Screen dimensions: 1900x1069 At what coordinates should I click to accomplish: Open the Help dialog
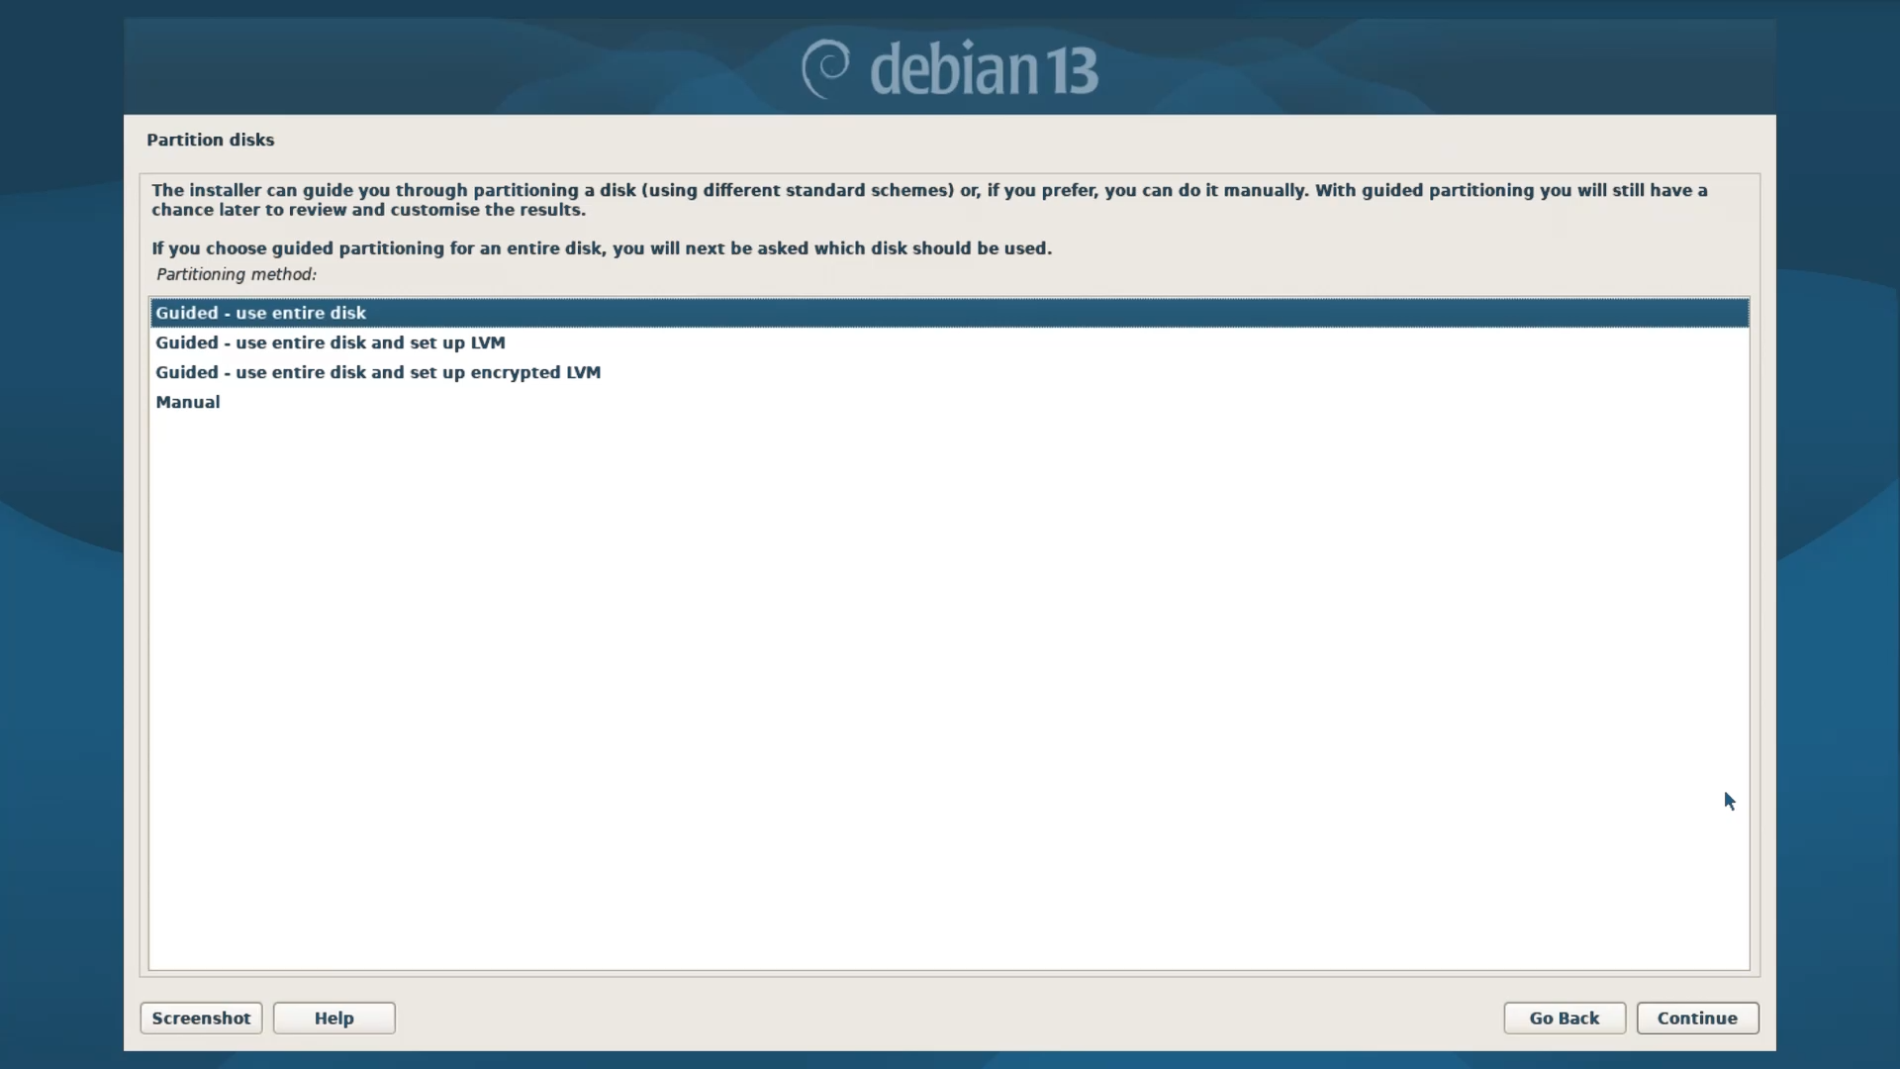pos(333,1018)
